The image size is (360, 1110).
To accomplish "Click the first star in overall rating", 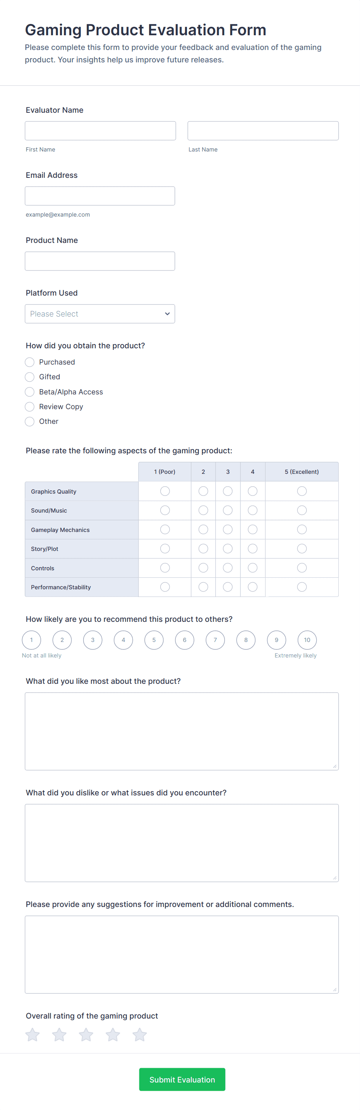I will (x=32, y=1034).
